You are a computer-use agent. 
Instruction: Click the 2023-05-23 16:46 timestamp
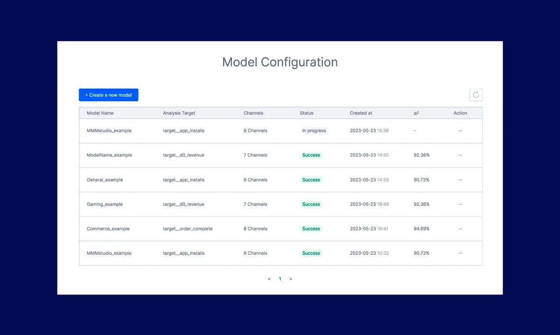click(x=369, y=204)
